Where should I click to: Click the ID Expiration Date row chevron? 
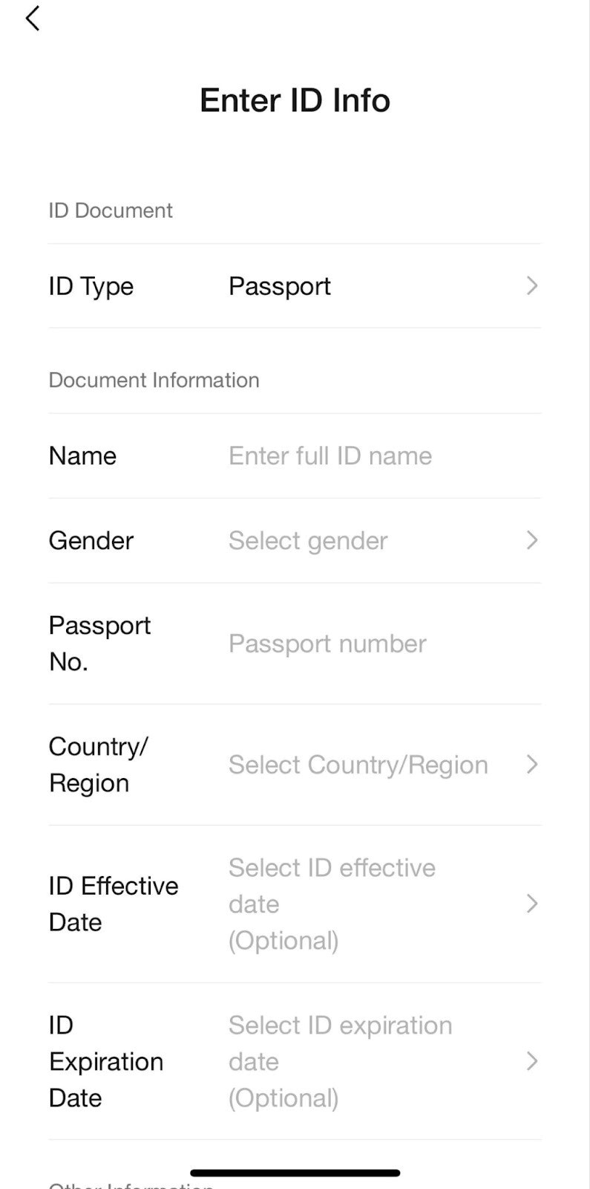pyautogui.click(x=531, y=1061)
